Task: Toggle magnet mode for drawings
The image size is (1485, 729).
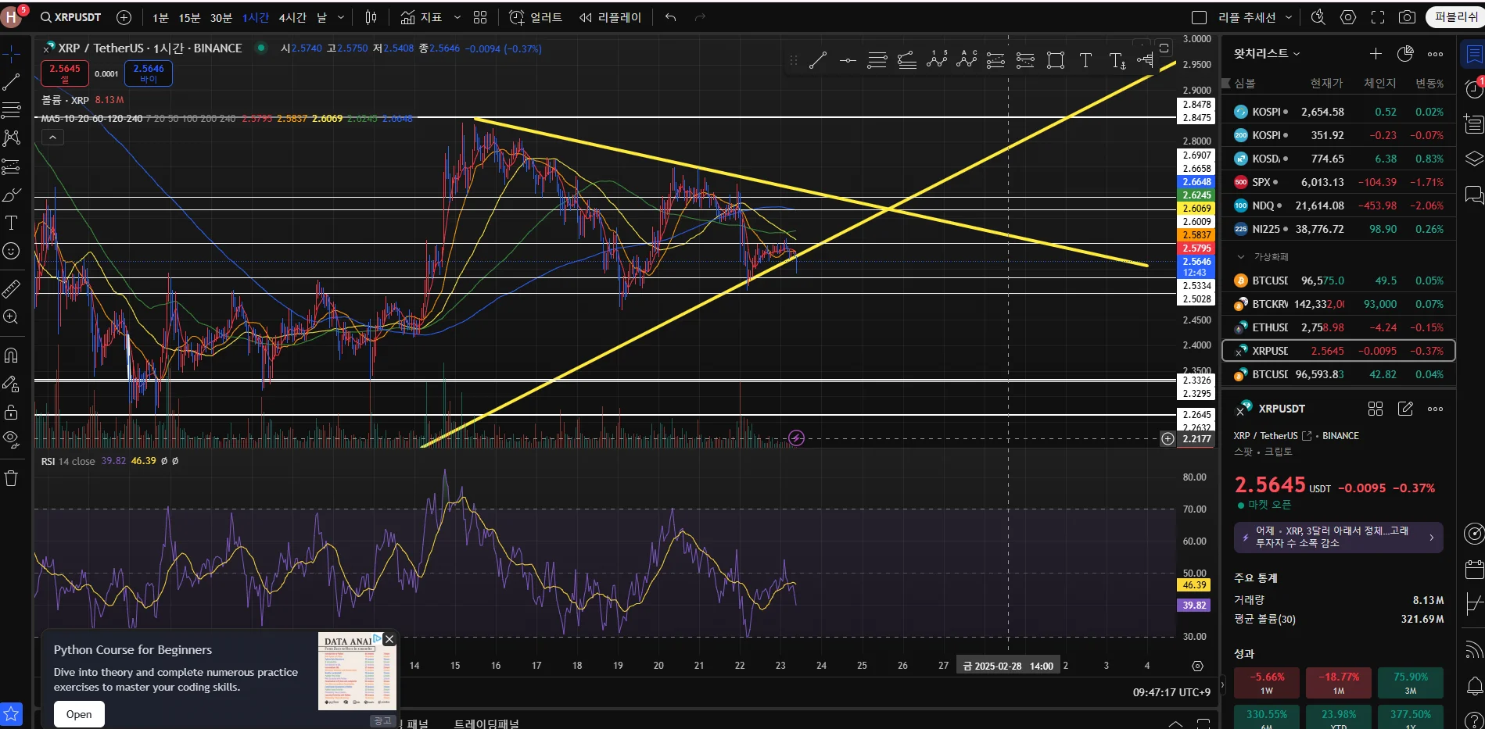Action: pyautogui.click(x=11, y=356)
